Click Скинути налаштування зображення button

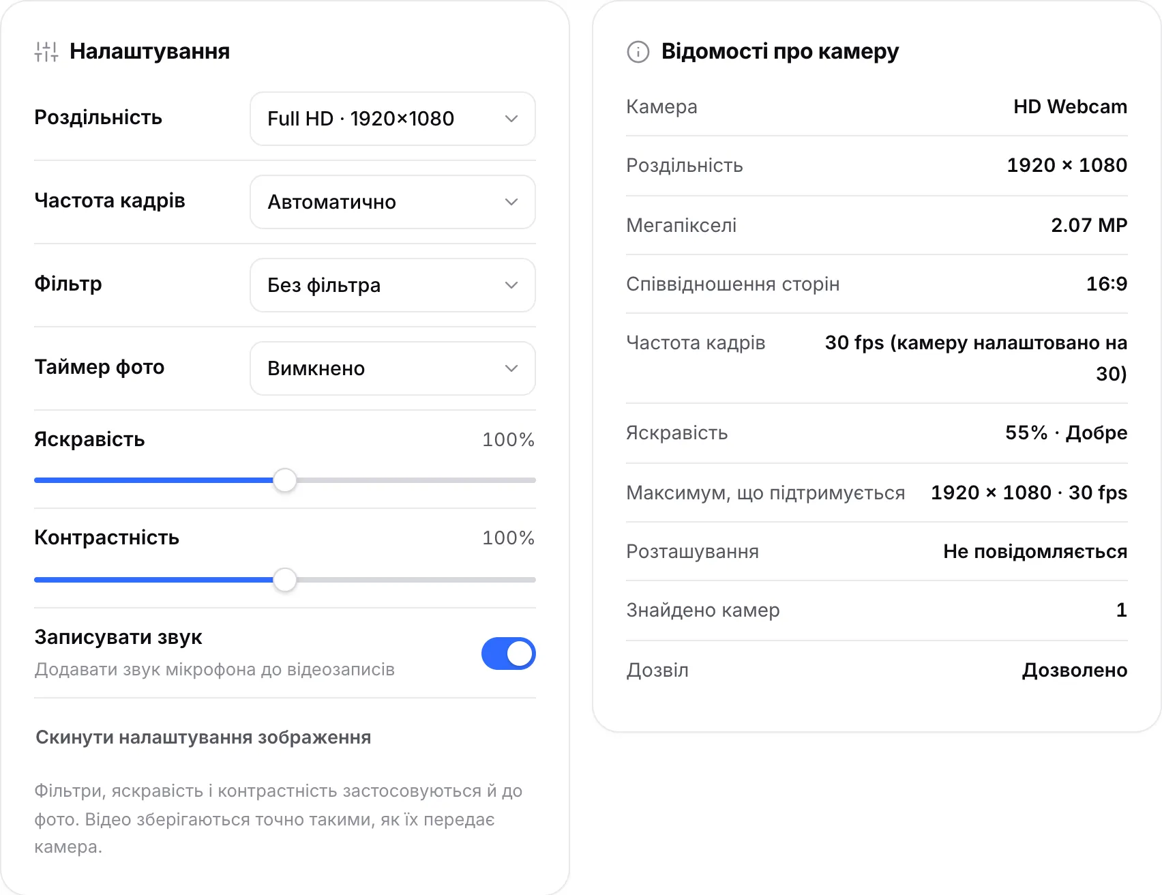[x=203, y=737]
